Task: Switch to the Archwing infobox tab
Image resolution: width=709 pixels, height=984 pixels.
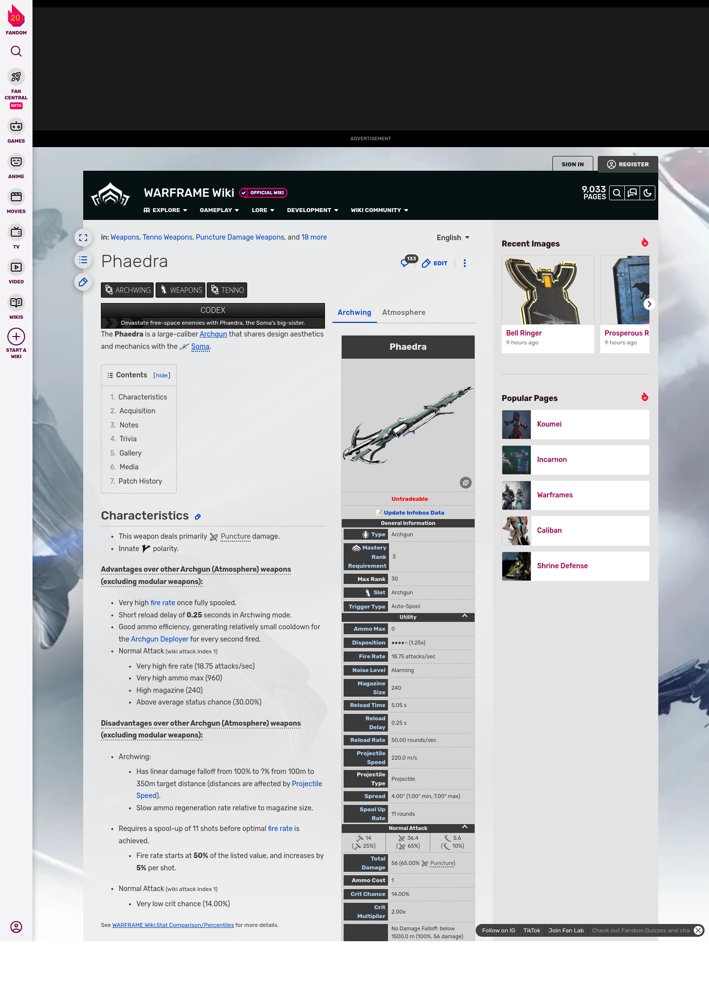Action: [x=354, y=312]
